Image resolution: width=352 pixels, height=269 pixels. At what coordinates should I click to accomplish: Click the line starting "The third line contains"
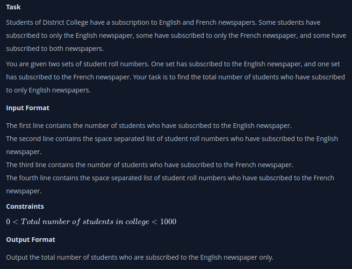click(150, 165)
